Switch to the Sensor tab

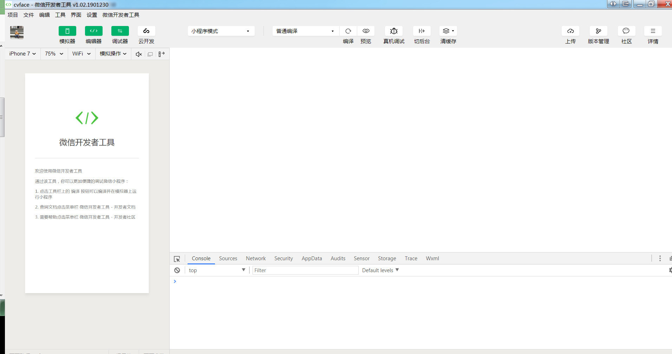(361, 258)
